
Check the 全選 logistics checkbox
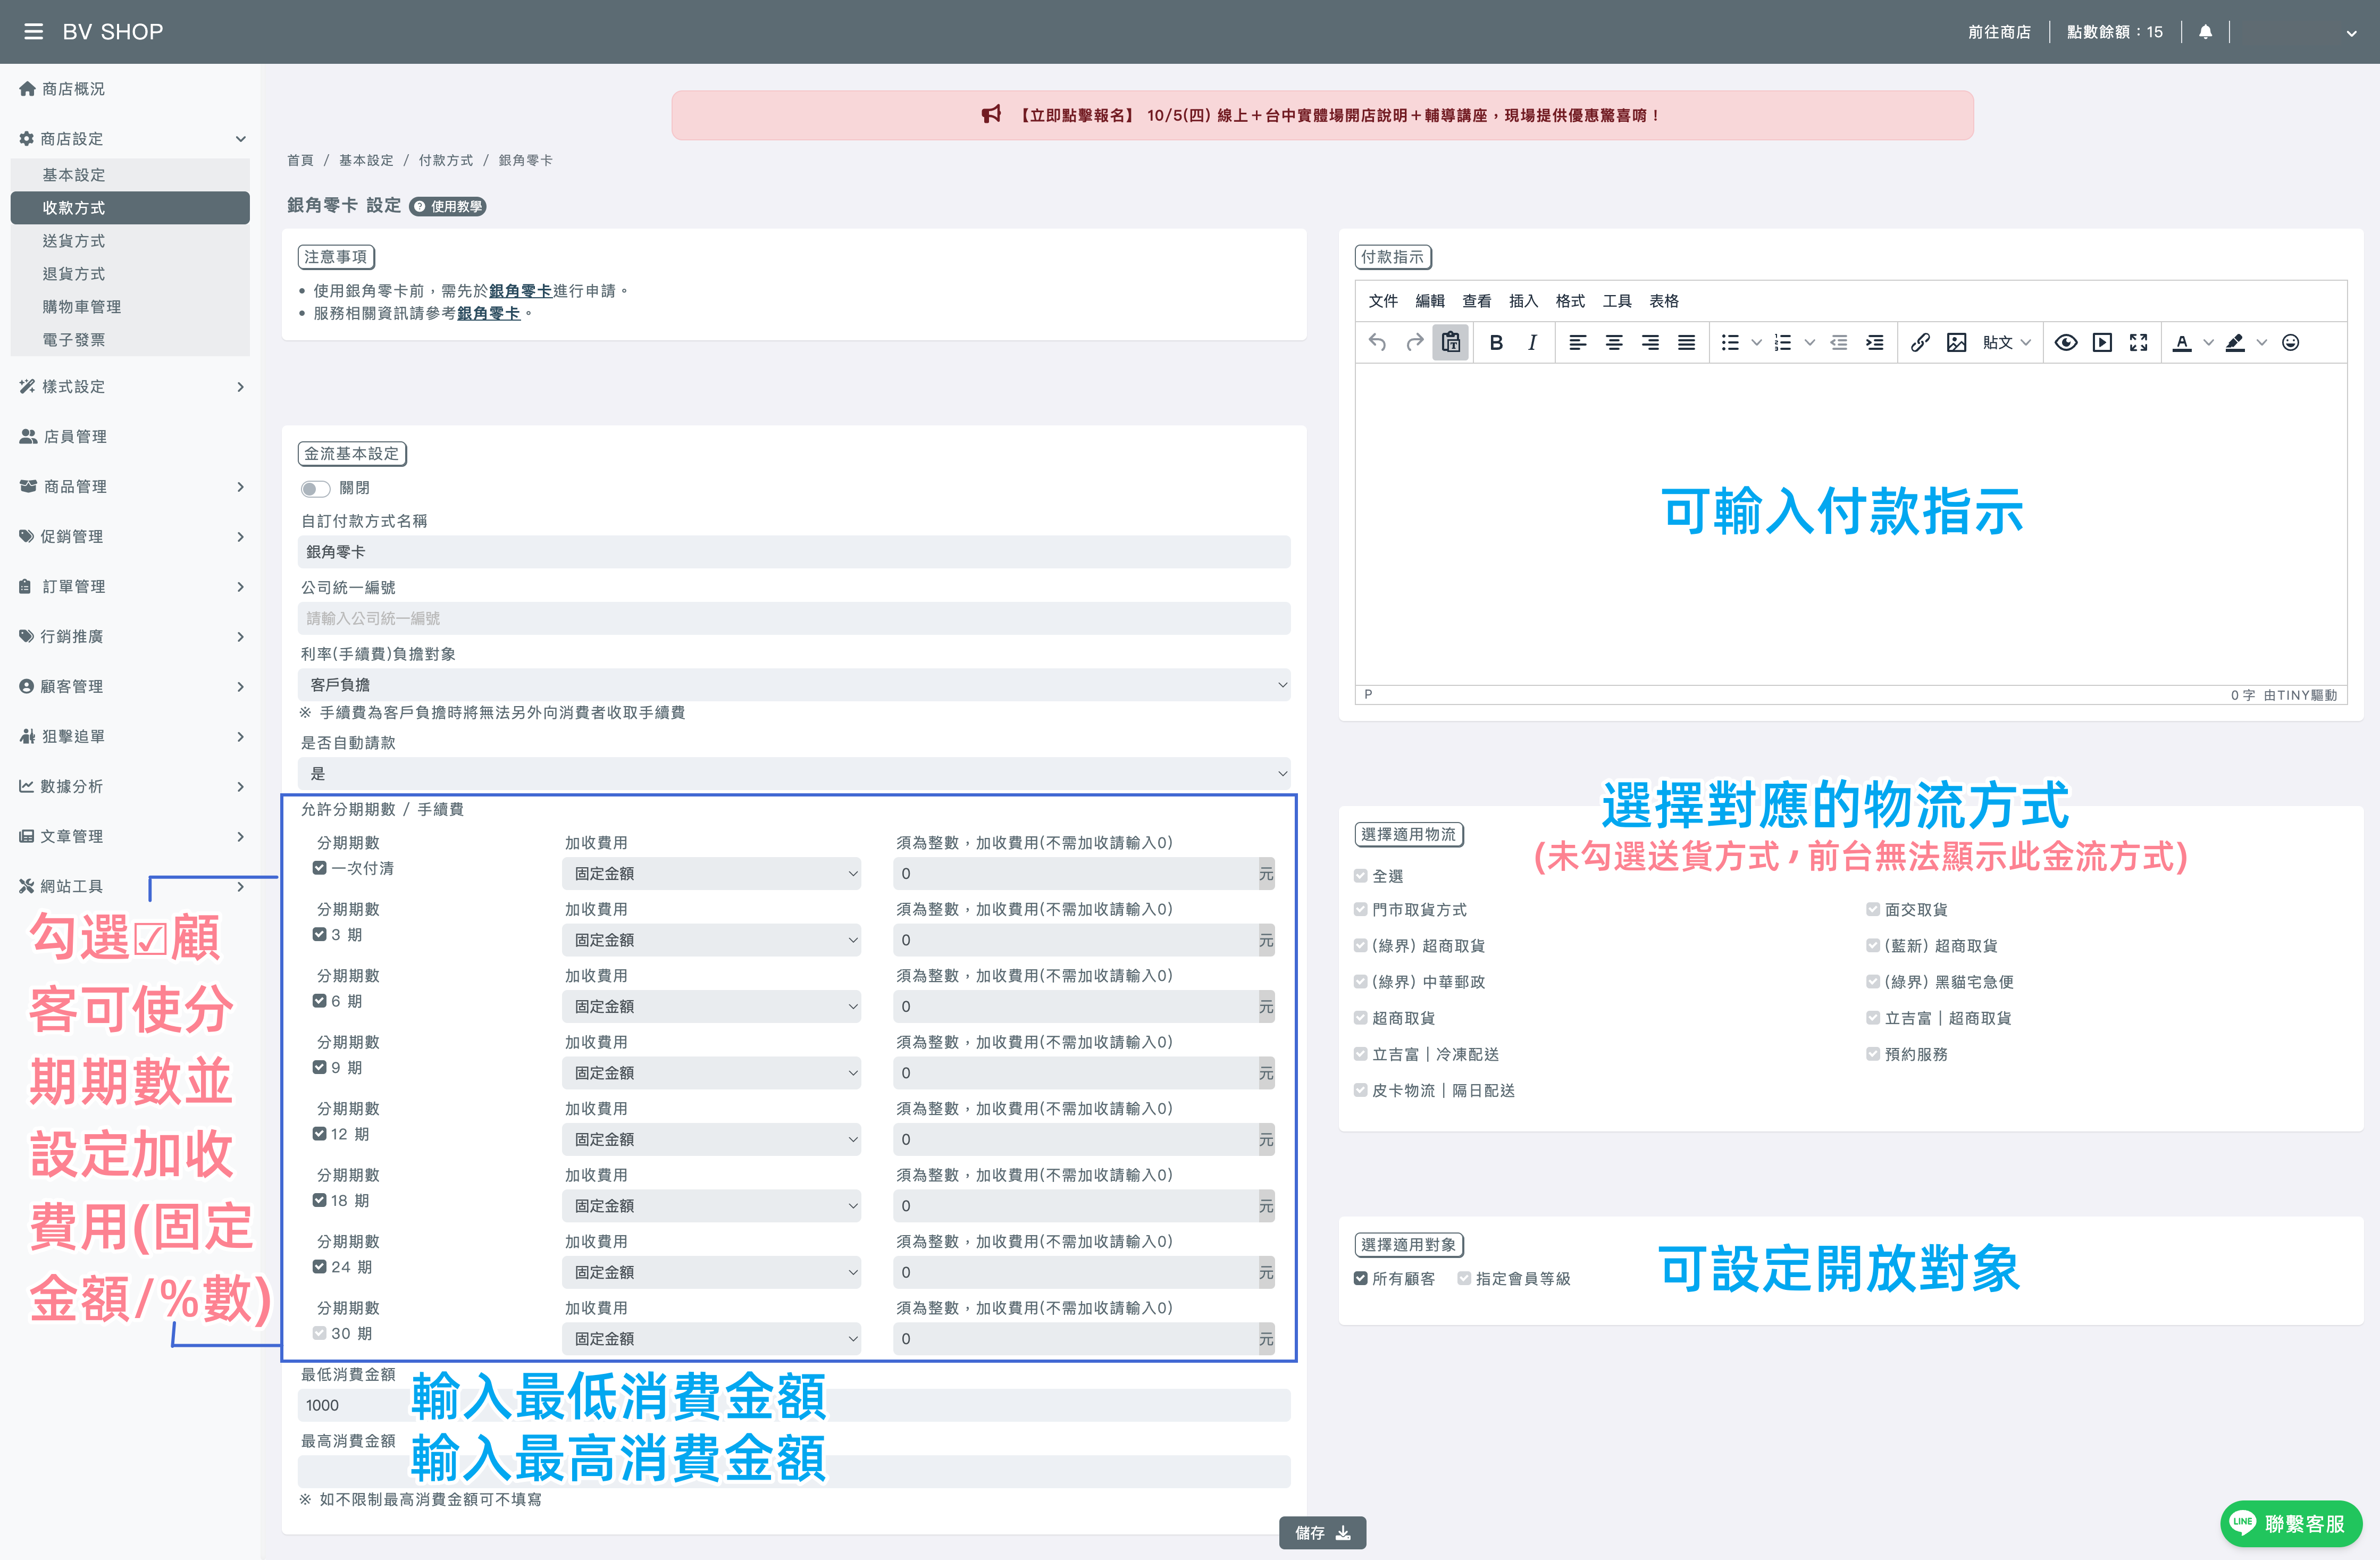coord(1361,876)
